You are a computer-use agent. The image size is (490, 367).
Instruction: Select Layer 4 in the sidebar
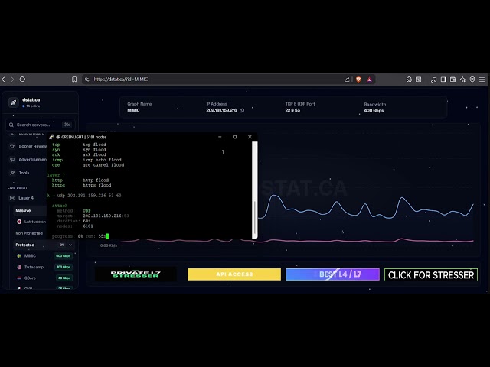point(26,198)
